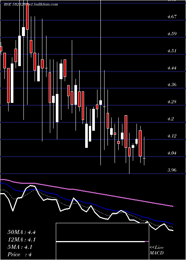
Task: Click the '<<Live MACD' label
Action: [157, 250]
